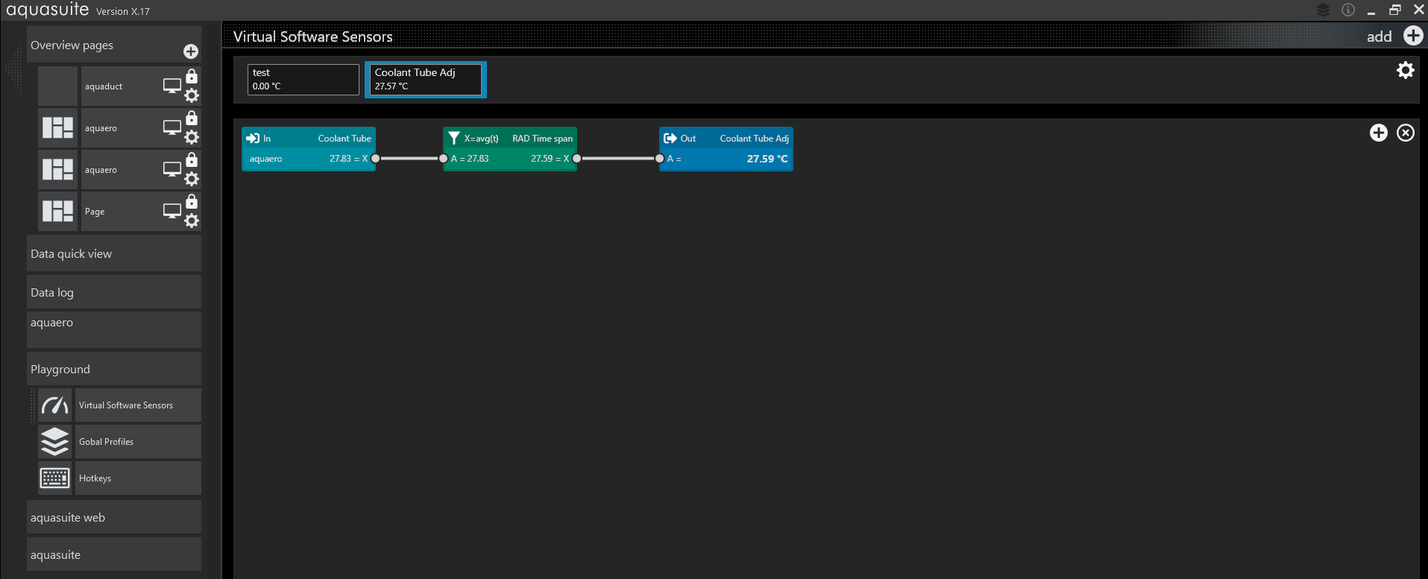
Task: Open the aquaduct page thumbnail
Action: pyautogui.click(x=57, y=86)
